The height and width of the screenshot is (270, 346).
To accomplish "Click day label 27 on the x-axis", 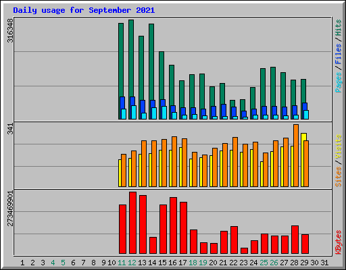I will click(285, 263).
